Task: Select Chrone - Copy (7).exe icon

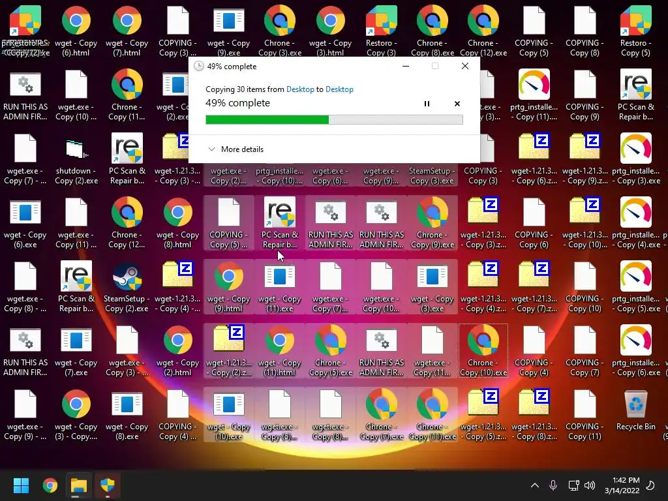Action: click(x=381, y=414)
